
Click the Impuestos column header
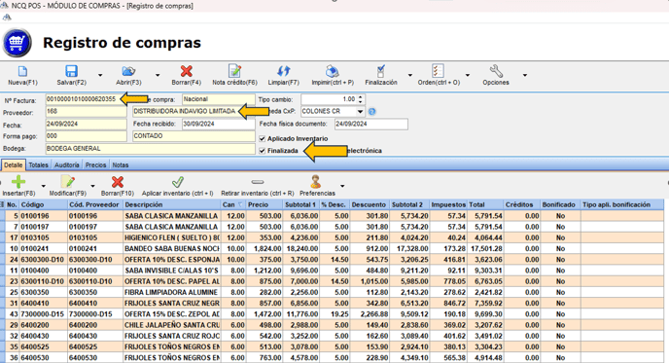[448, 204]
